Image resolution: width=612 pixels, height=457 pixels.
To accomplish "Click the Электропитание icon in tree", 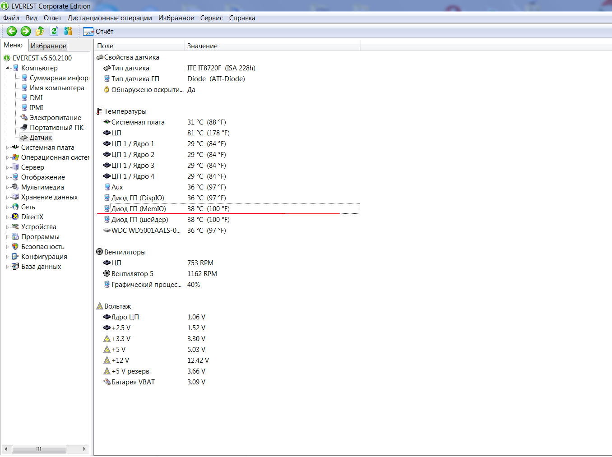I will [x=24, y=118].
